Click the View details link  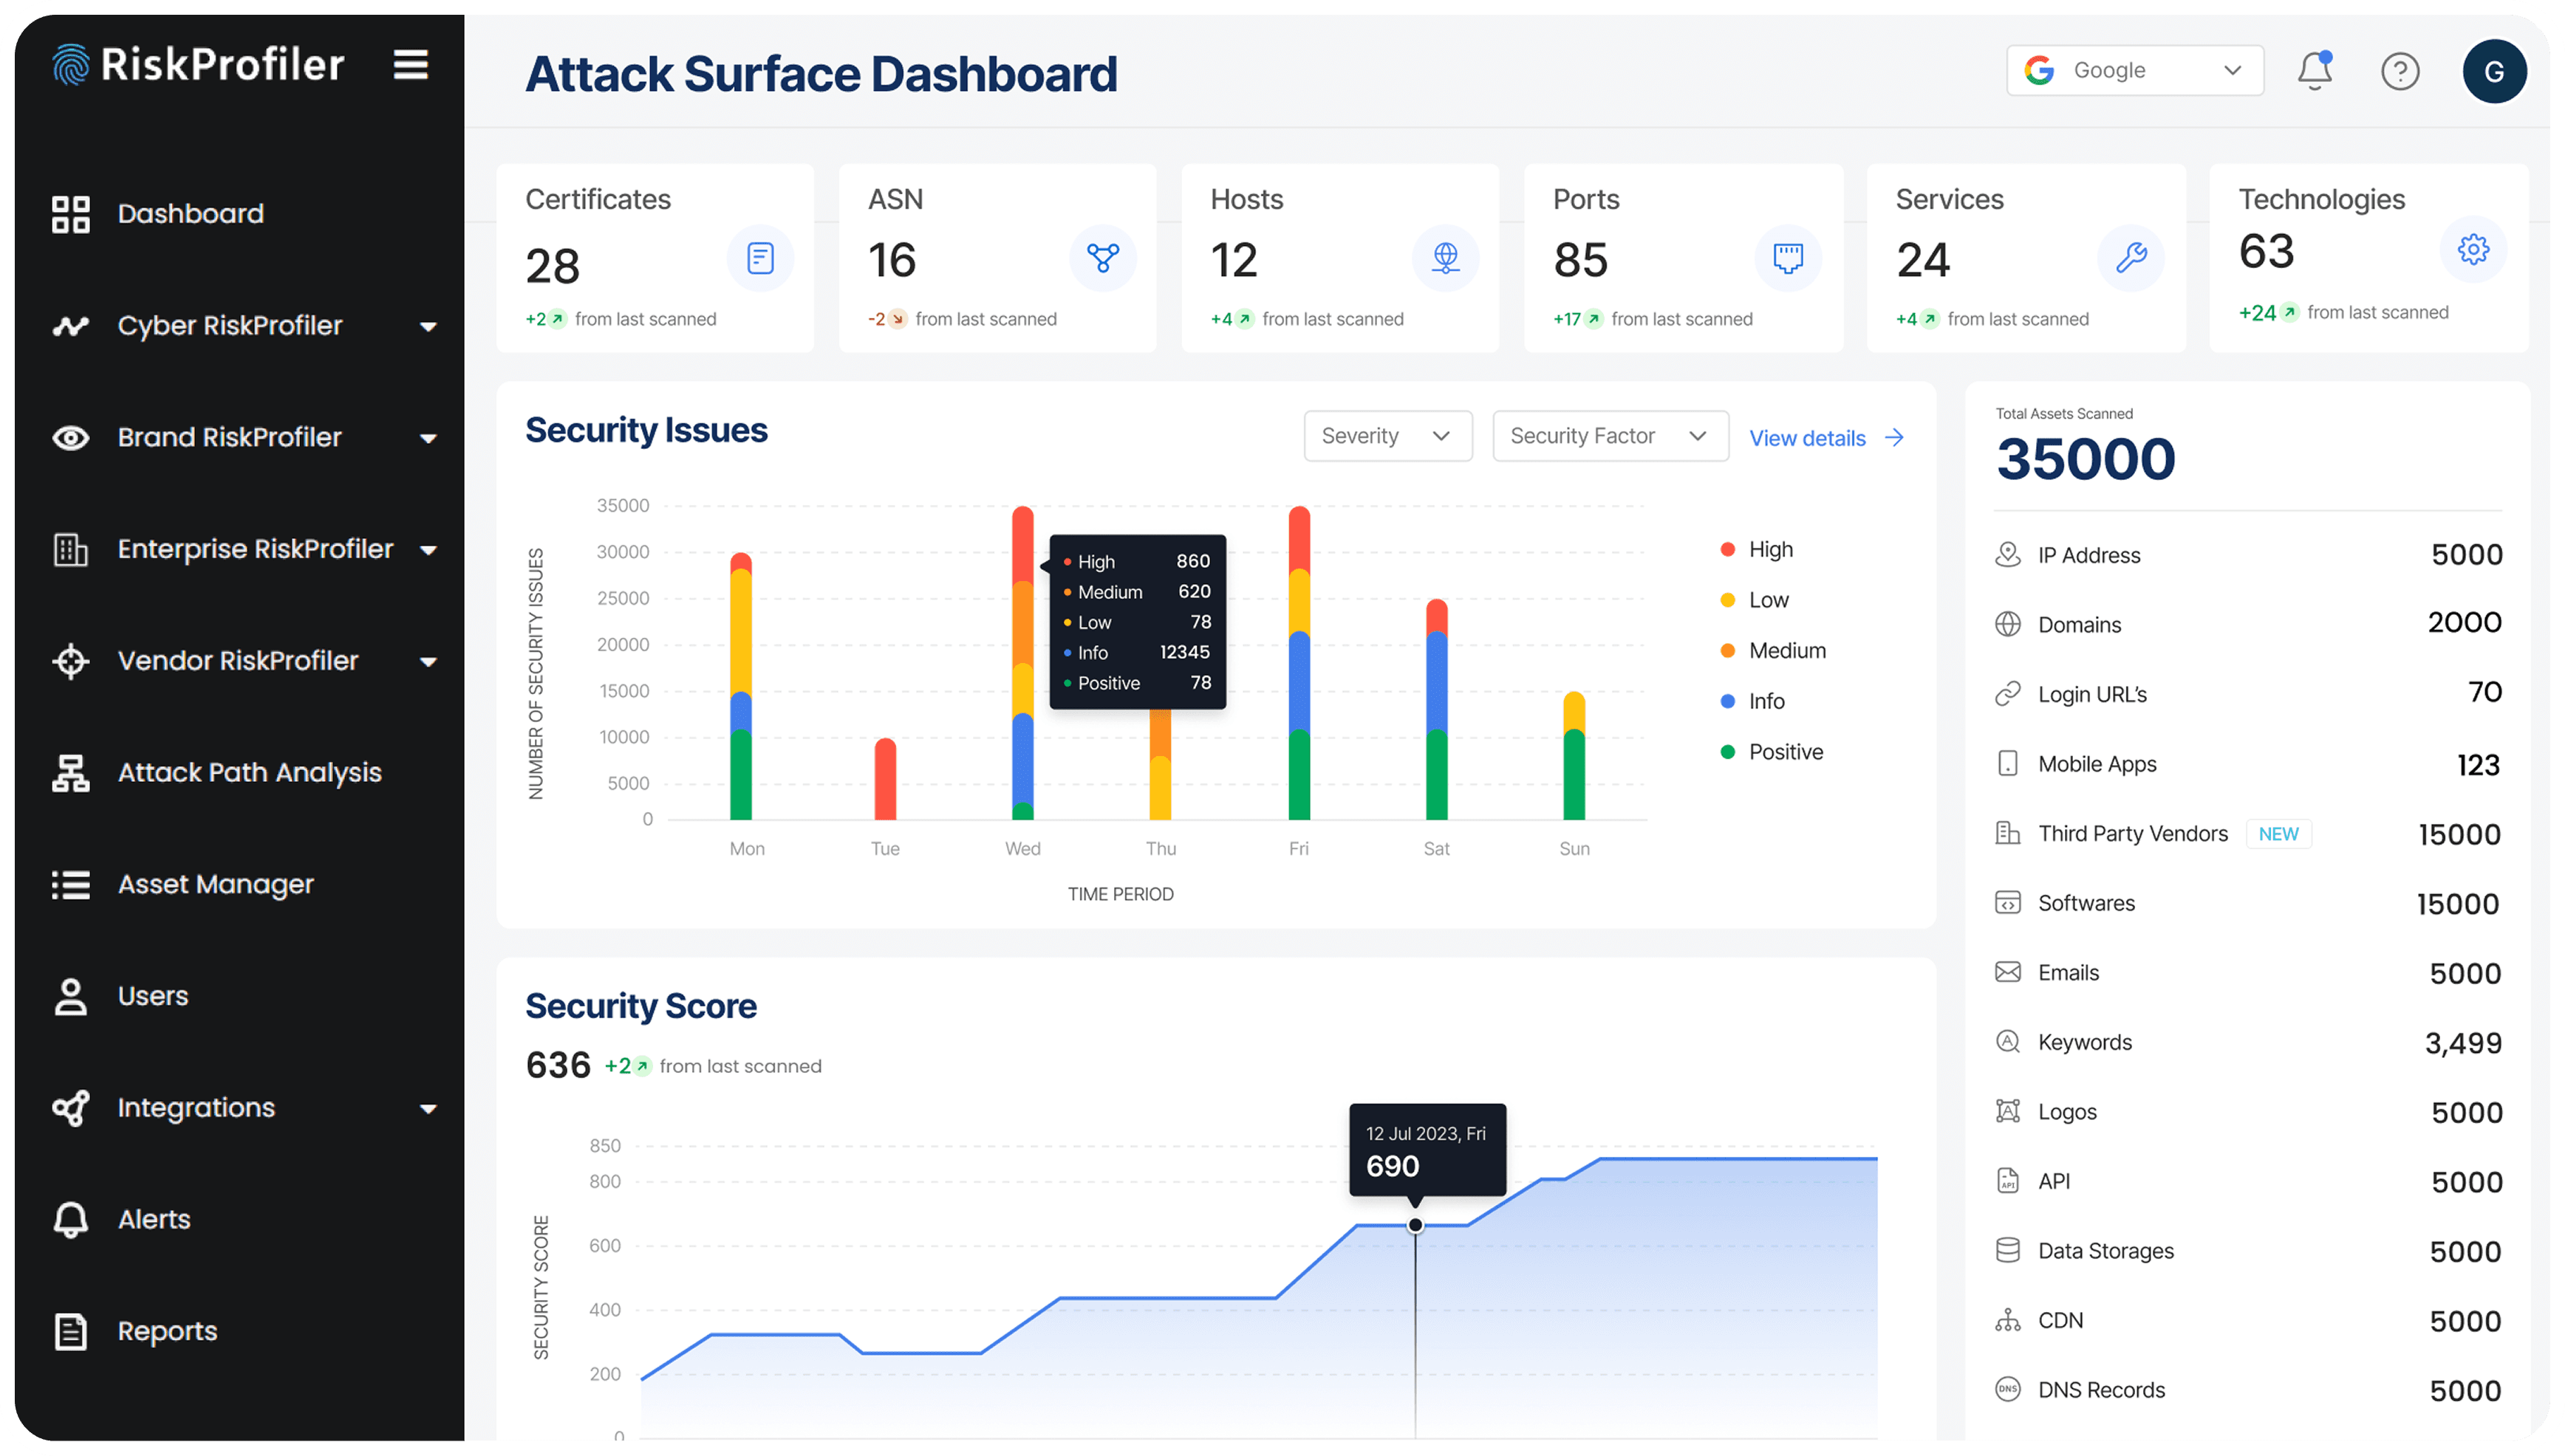click(1825, 438)
